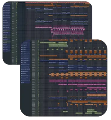Click the long green audio clip on Track 3
Image resolution: width=111 pixels, height=120 pixels.
(x=48, y=43)
